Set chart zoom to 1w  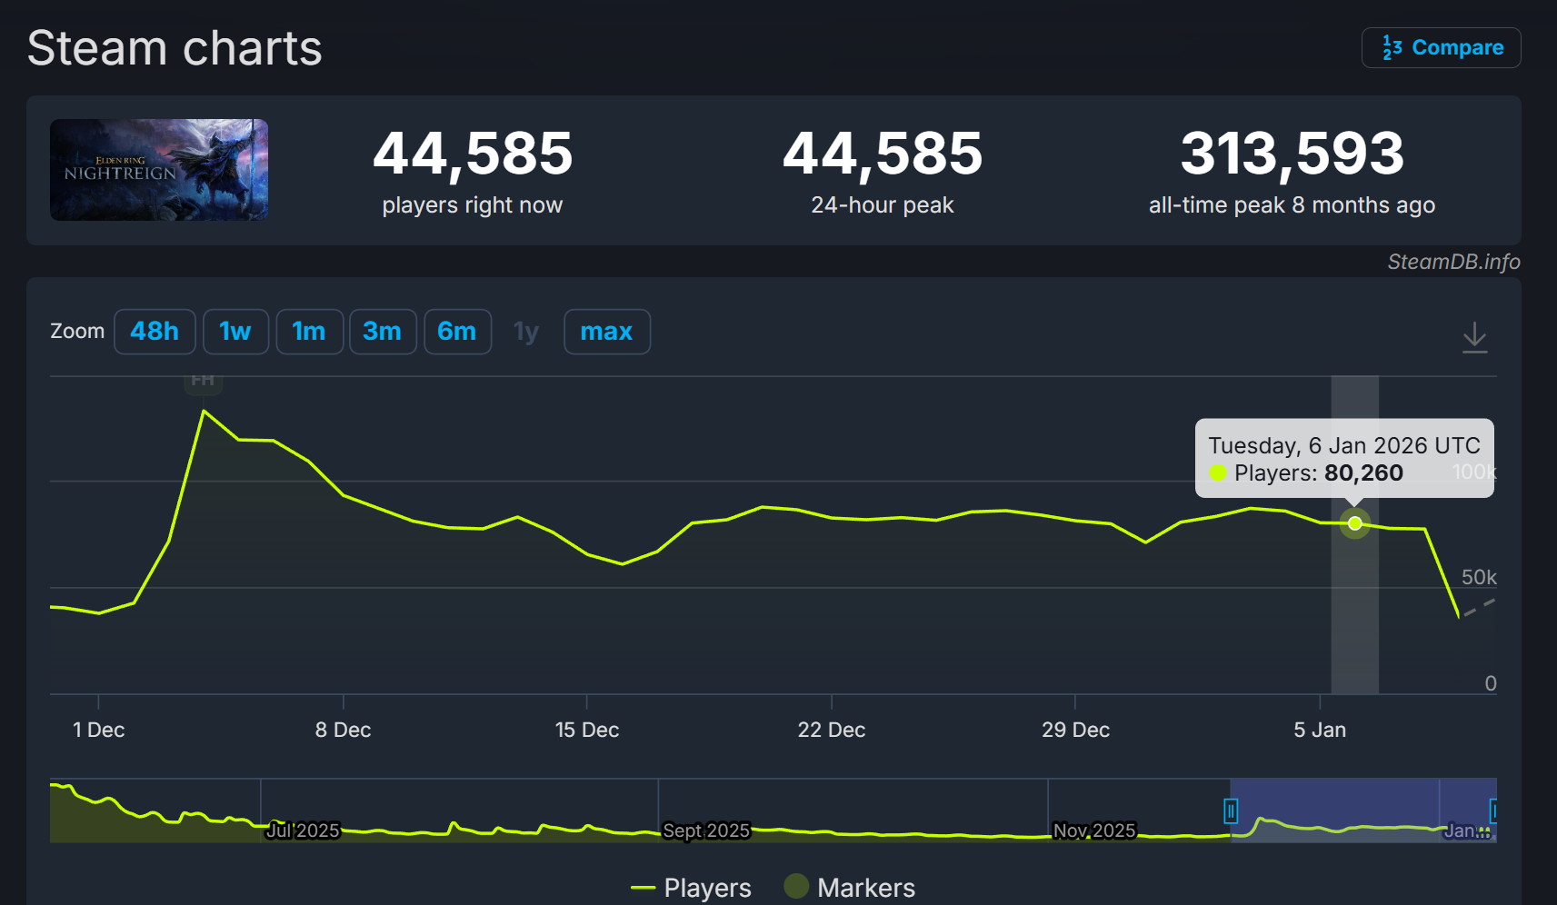coord(235,332)
